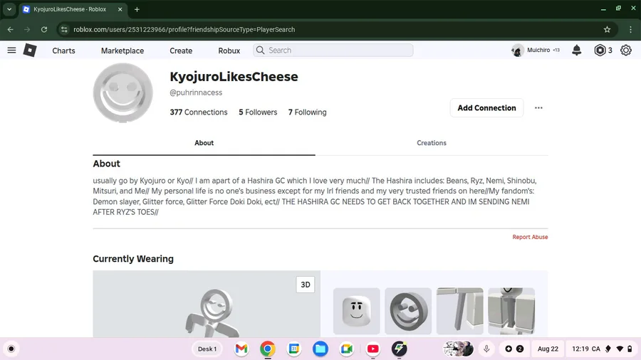The width and height of the screenshot is (641, 360).
Task: Open the tab search dropdown arrow
Action: [x=9, y=9]
